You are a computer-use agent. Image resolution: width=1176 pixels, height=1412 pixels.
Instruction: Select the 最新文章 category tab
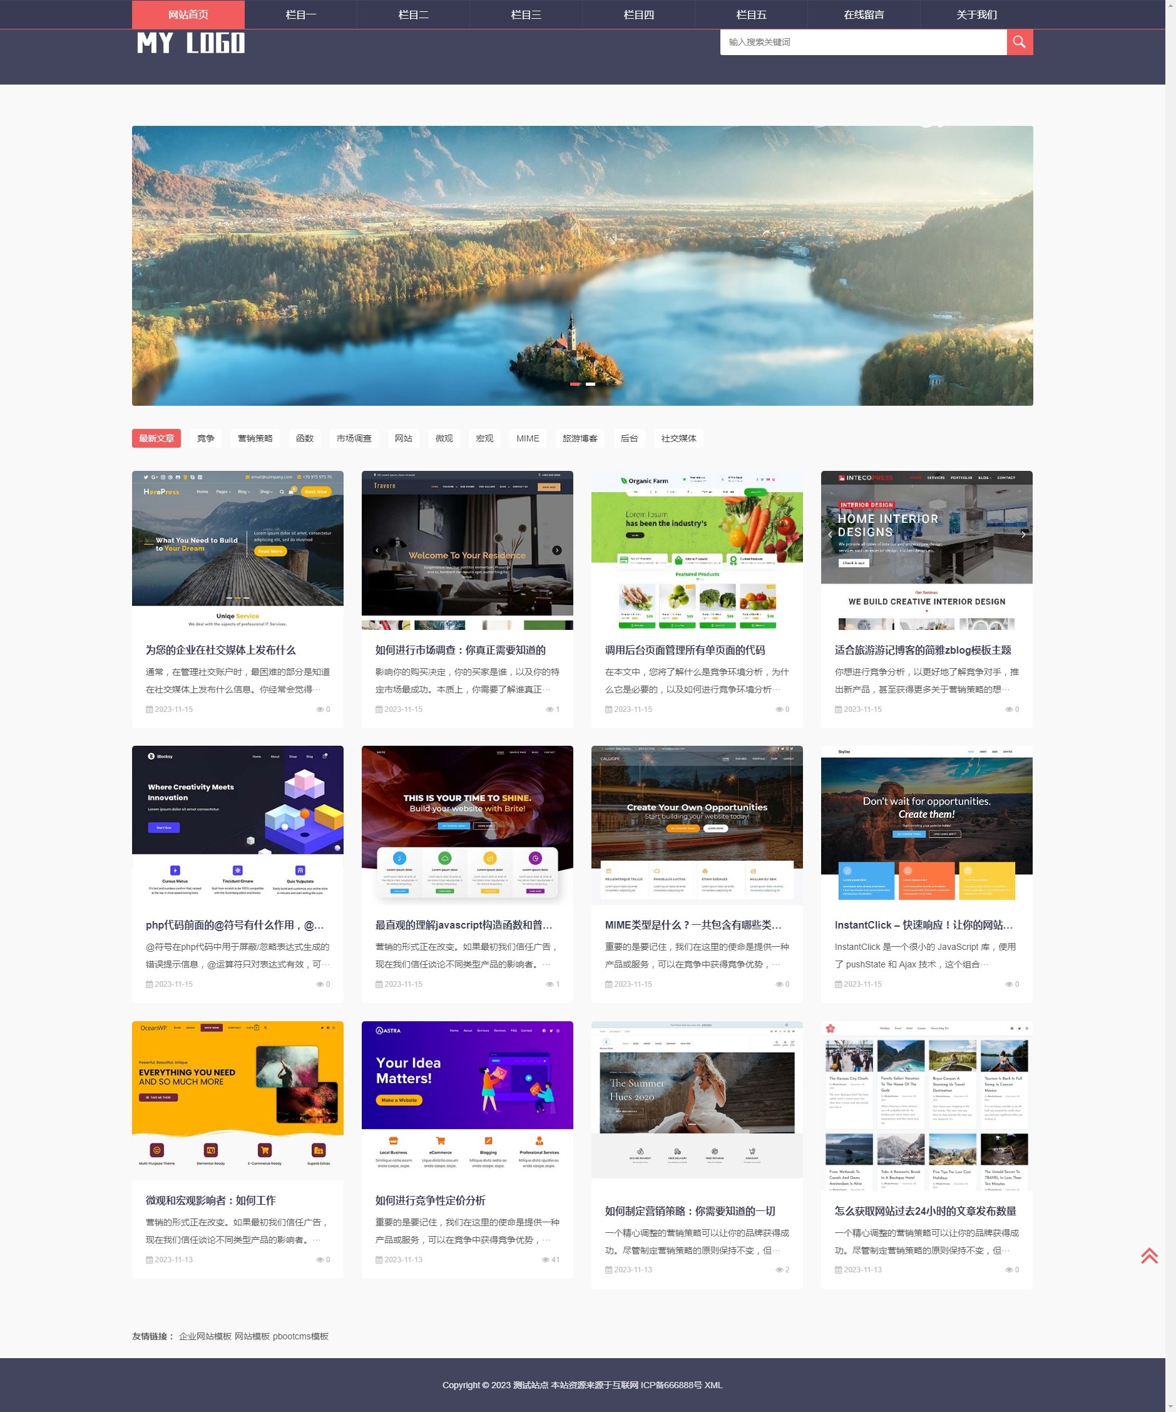click(x=156, y=438)
